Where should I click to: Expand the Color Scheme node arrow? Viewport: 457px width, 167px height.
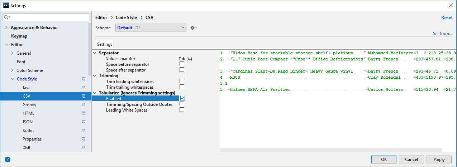(x=12, y=70)
